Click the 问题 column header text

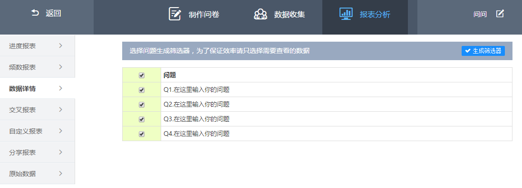coord(169,75)
